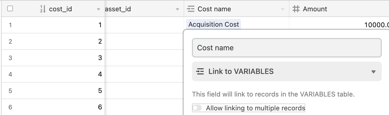Viewport: 389px width, 115px height.
Task: Click the number hash icon beside Amount
Action: pyautogui.click(x=296, y=9)
